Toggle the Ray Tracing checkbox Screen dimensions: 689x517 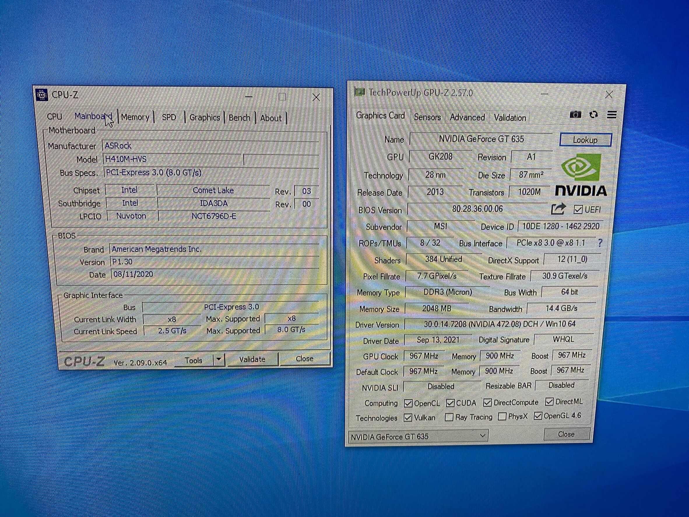[x=449, y=417]
